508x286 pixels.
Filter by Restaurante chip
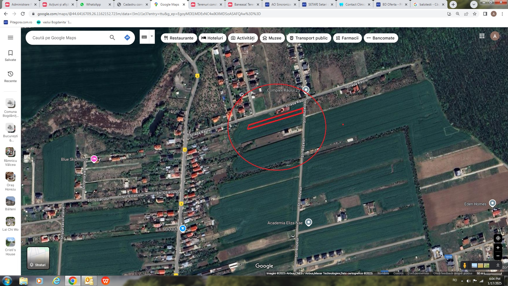(179, 38)
